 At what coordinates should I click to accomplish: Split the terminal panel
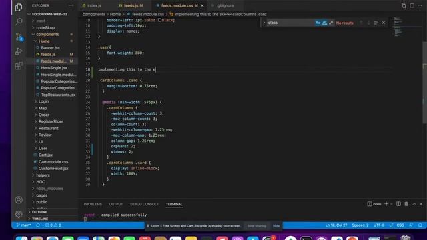[398, 204]
